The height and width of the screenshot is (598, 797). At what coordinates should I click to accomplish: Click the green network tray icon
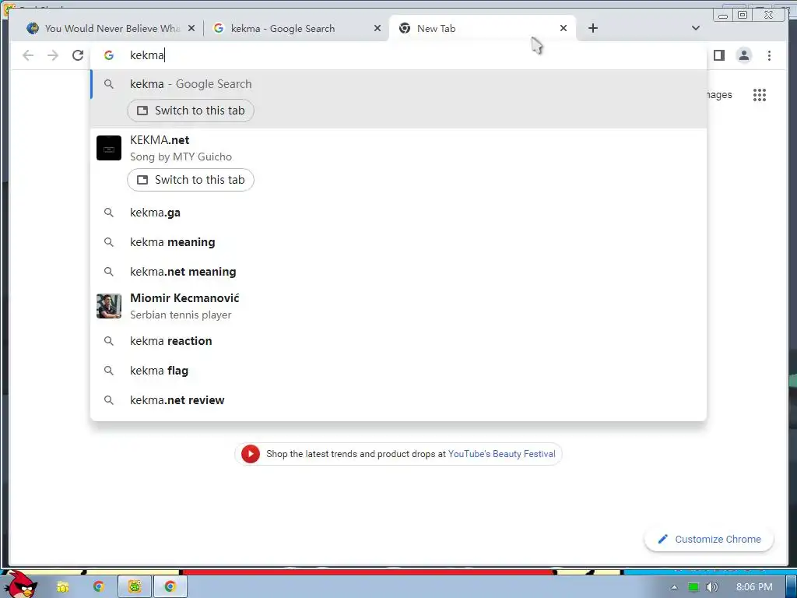(x=693, y=587)
